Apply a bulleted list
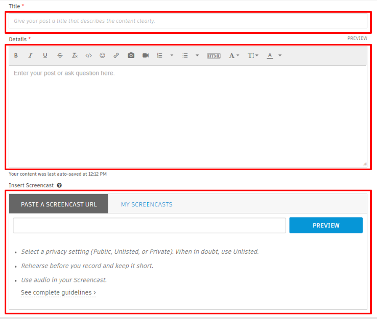 (x=185, y=55)
